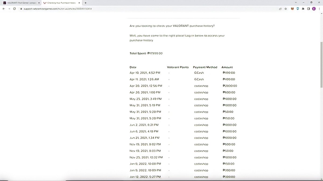Open a new tab with the plus button
Viewport: 323px width, 181px height.
pos(85,3)
